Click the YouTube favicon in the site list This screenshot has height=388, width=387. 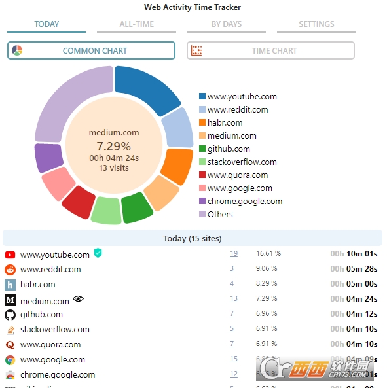click(10, 255)
